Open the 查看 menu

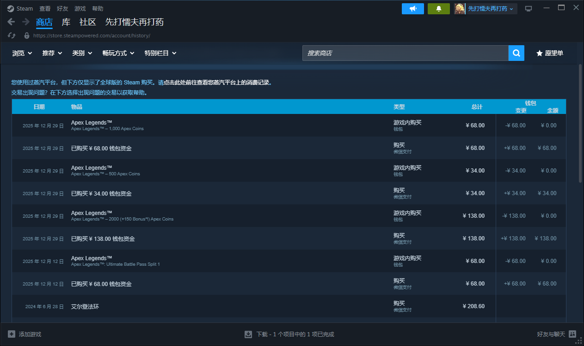(45, 9)
